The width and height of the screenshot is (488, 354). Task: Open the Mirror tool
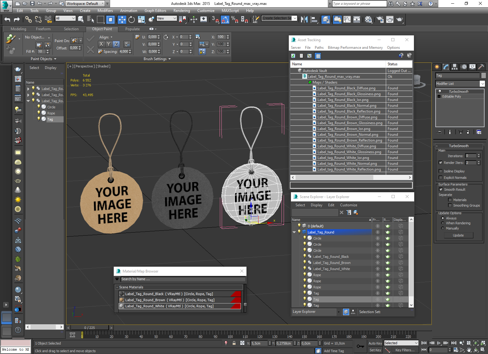click(x=304, y=20)
